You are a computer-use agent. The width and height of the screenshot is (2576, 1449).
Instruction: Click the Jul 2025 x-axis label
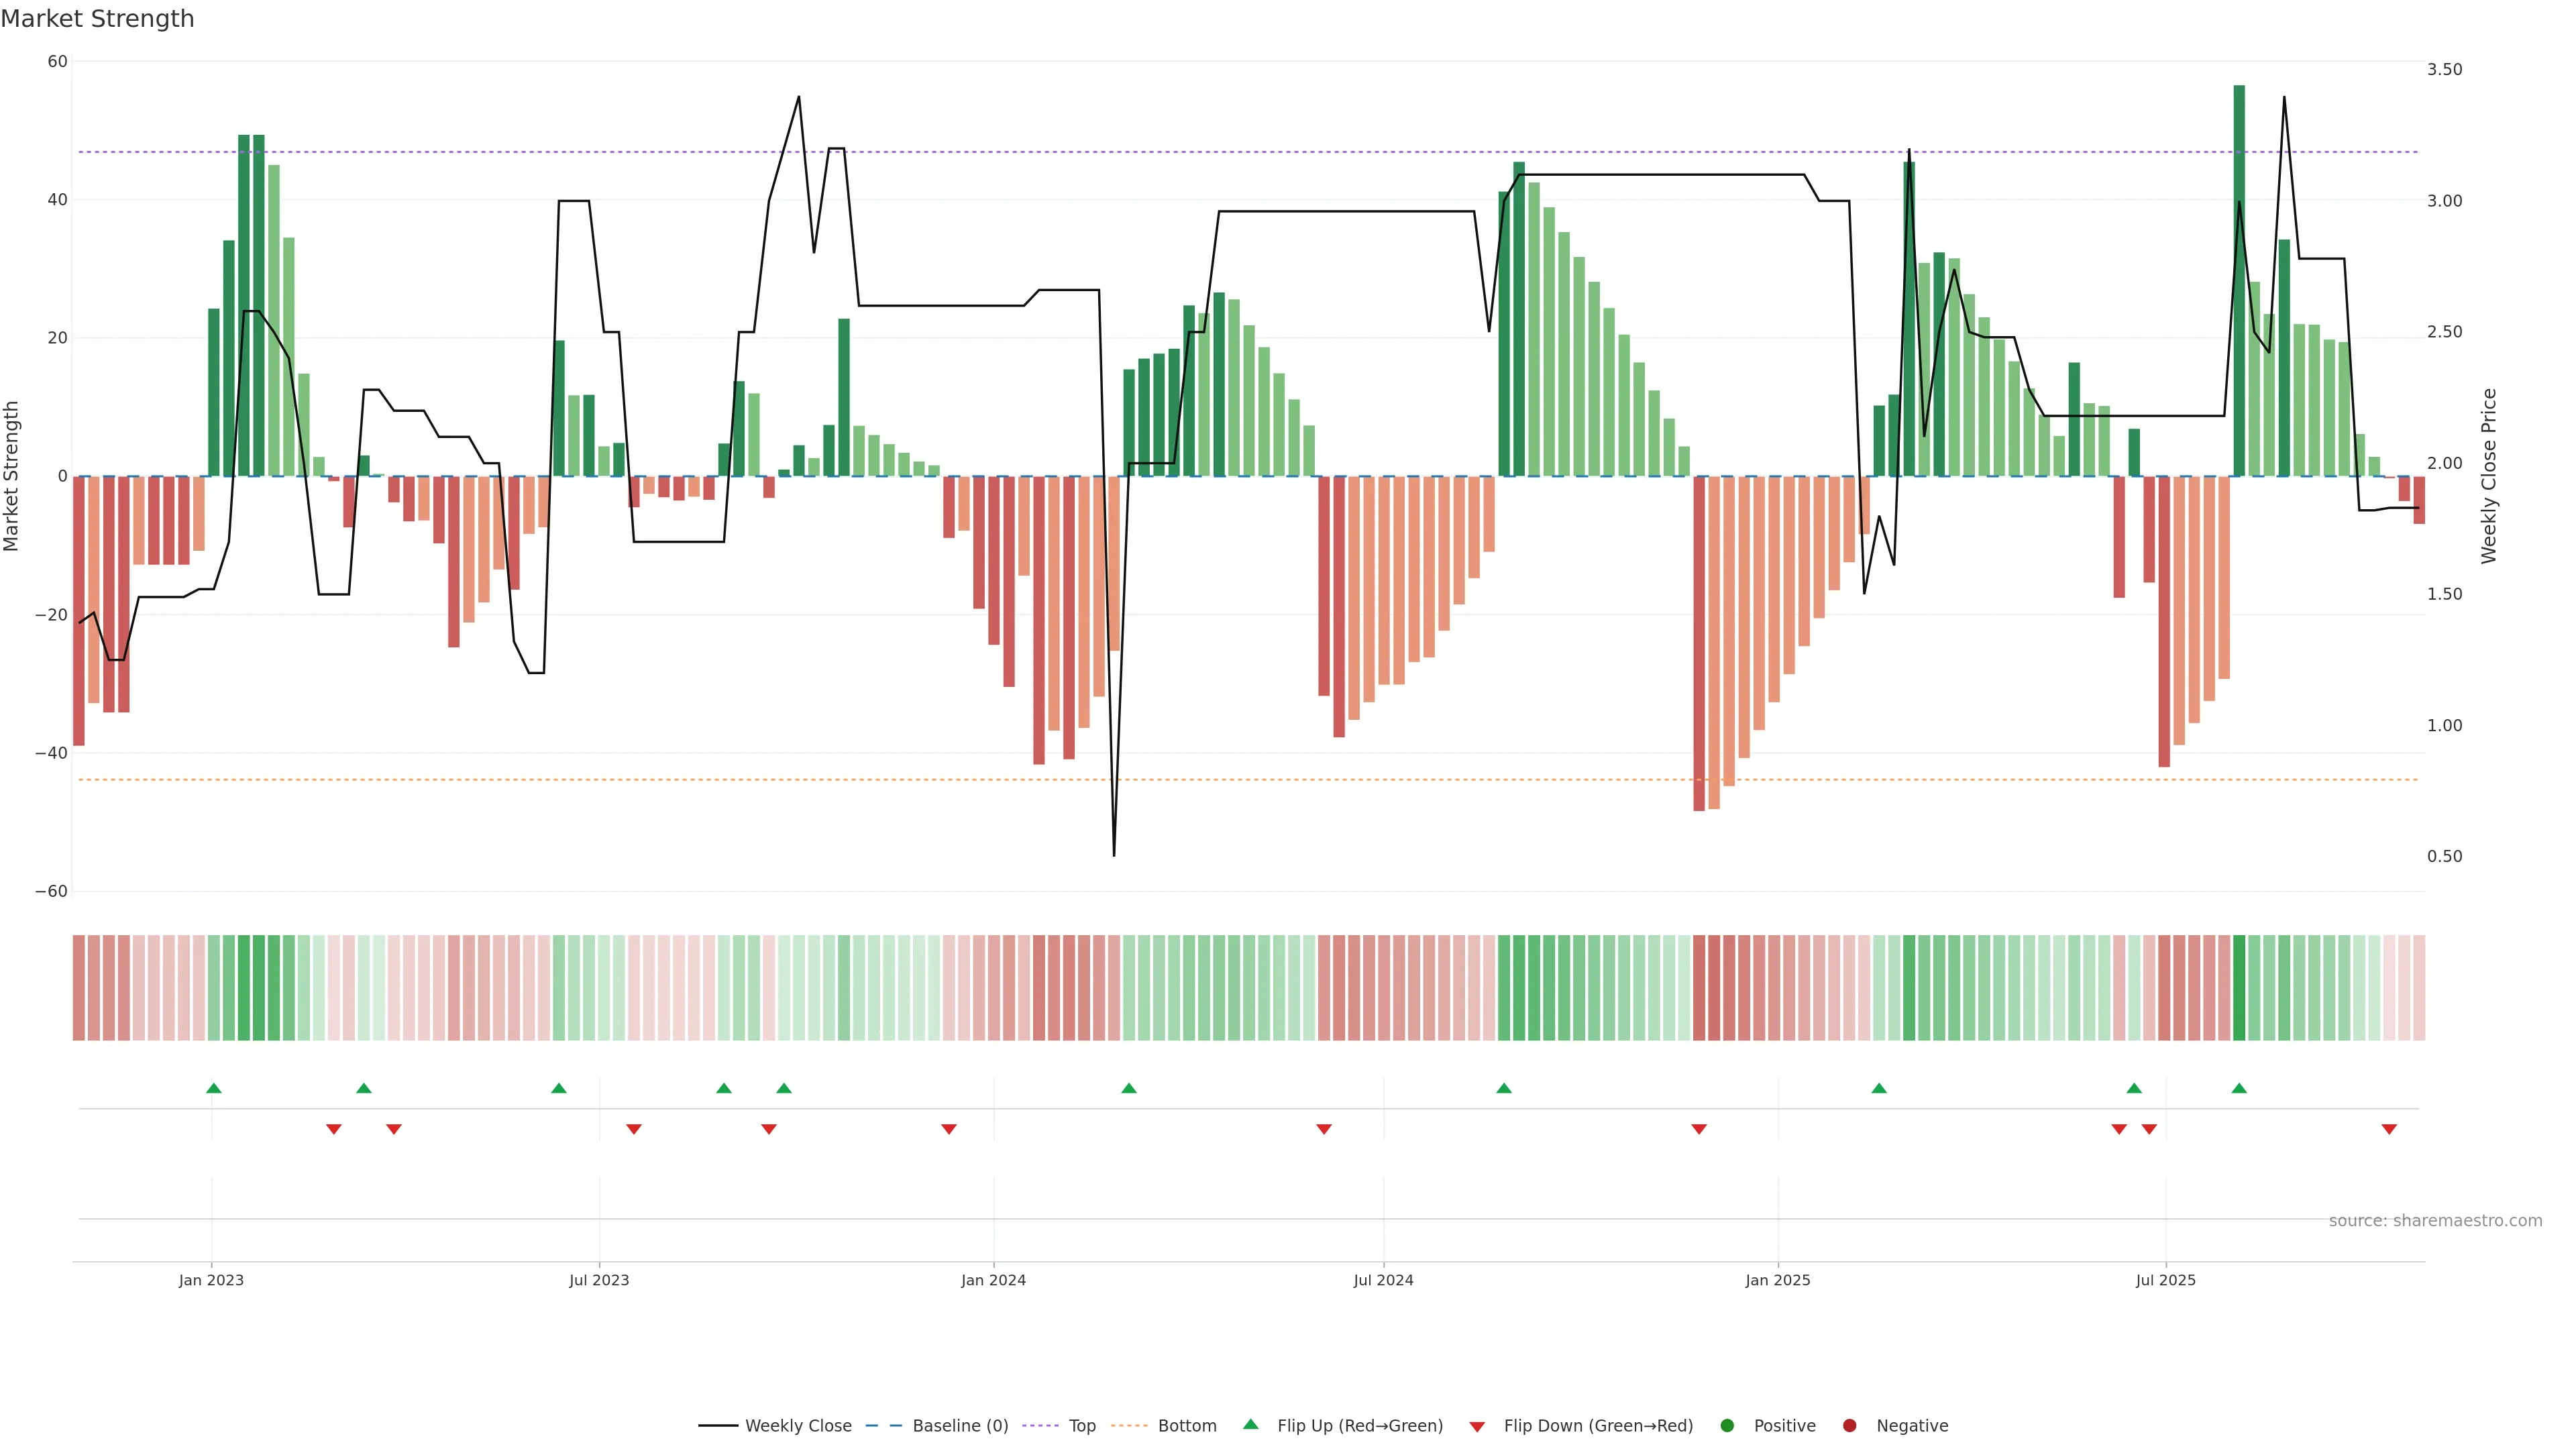point(2165,1280)
